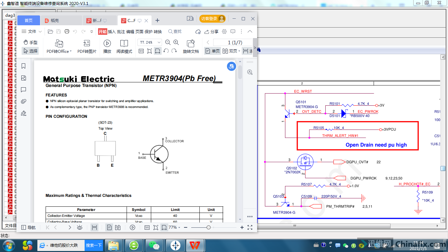Open WeChat from the taskbar

click(x=155, y=245)
